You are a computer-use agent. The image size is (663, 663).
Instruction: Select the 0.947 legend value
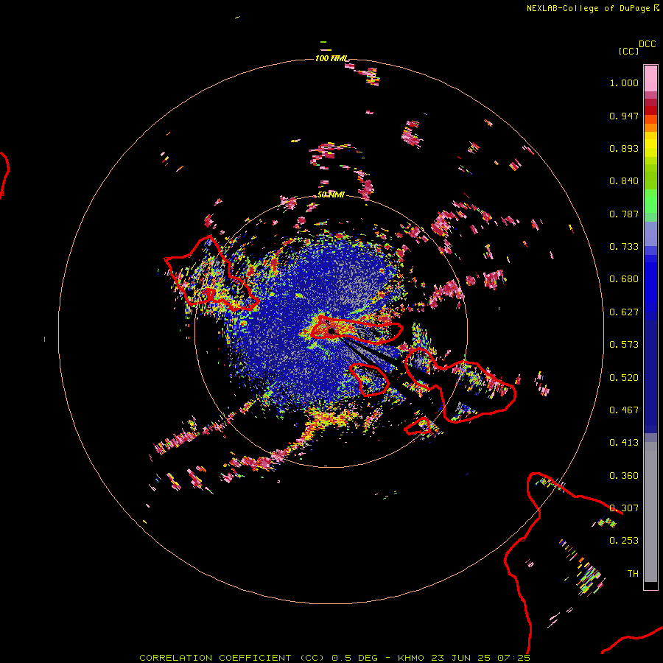point(624,116)
